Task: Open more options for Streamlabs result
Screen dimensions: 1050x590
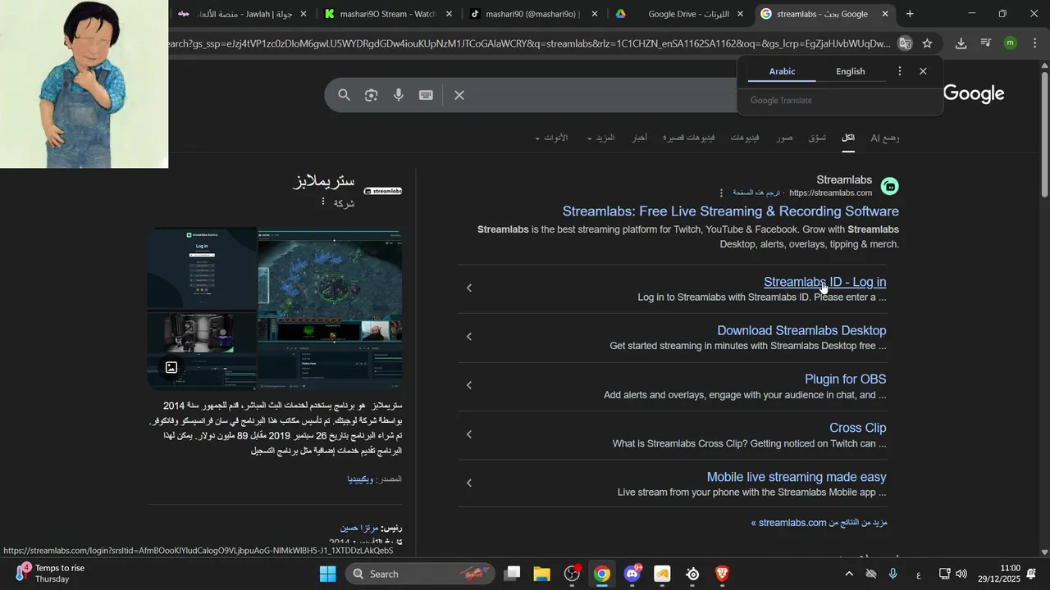Action: [x=722, y=193]
